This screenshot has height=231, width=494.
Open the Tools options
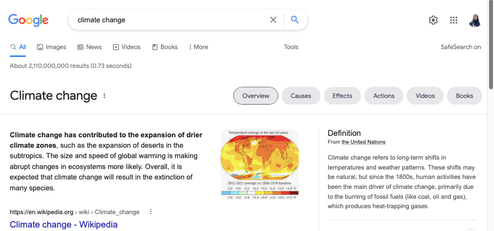click(x=291, y=47)
